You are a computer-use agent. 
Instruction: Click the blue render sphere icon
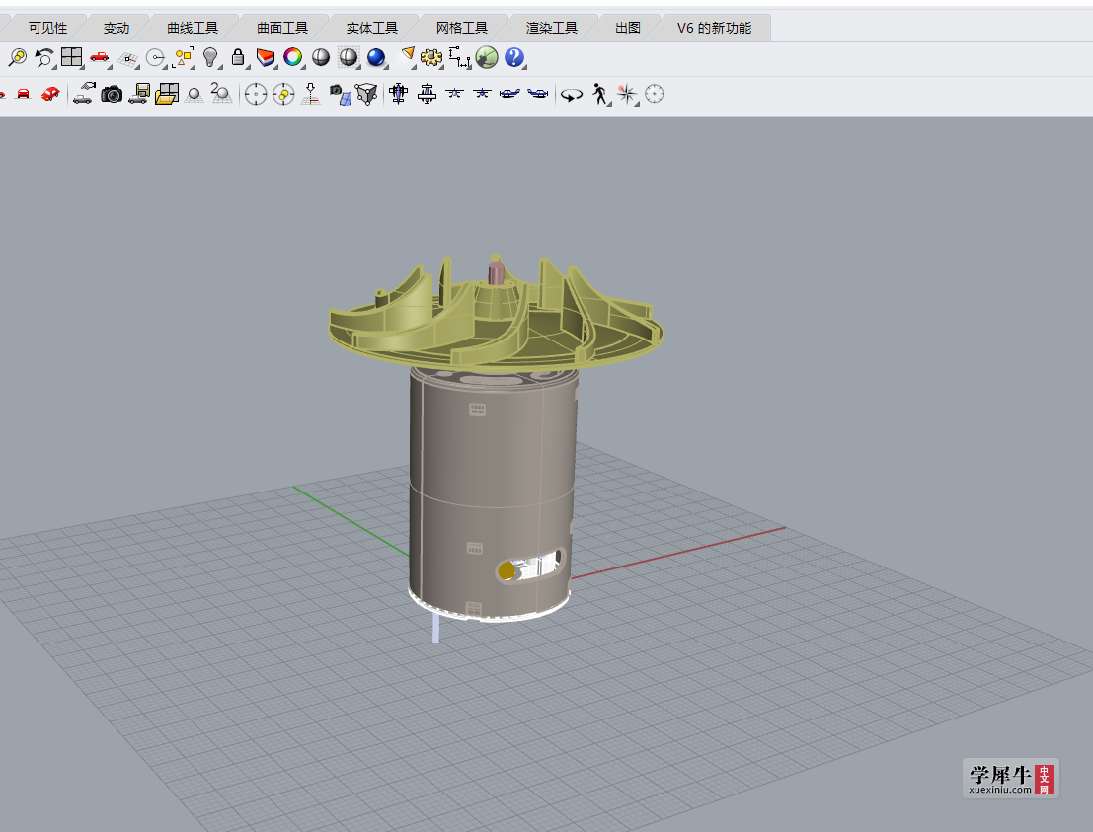376,58
